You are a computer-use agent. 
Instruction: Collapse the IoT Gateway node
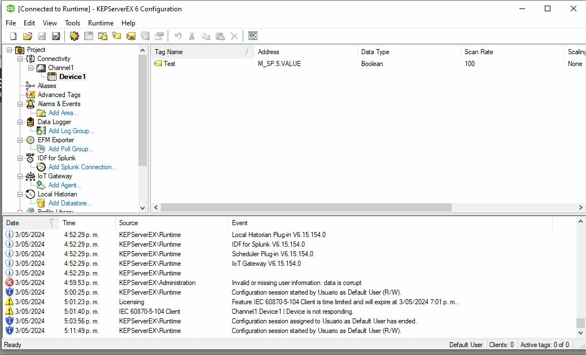[20, 177]
